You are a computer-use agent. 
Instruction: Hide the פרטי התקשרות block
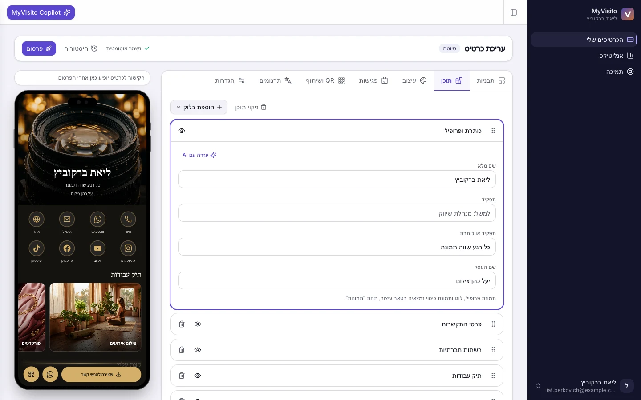198,324
